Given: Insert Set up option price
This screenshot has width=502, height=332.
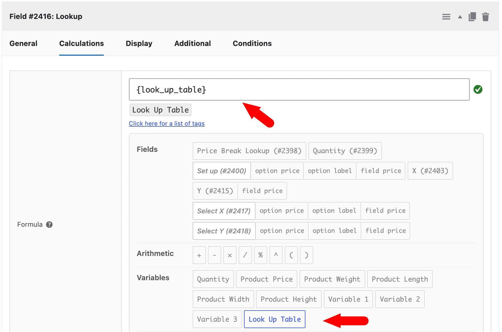Looking at the screenshot, I should tap(277, 171).
